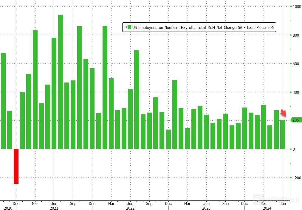The width and height of the screenshot is (302, 210).
Task: Choose the 2023 year label on the x-axis
Action: point(206,208)
